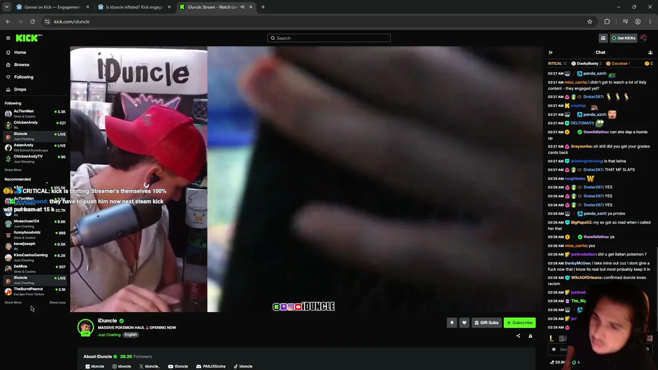Go to Home in the sidebar

tap(20, 52)
